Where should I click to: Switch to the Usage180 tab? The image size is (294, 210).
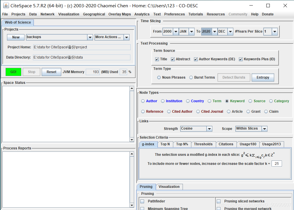248,144
